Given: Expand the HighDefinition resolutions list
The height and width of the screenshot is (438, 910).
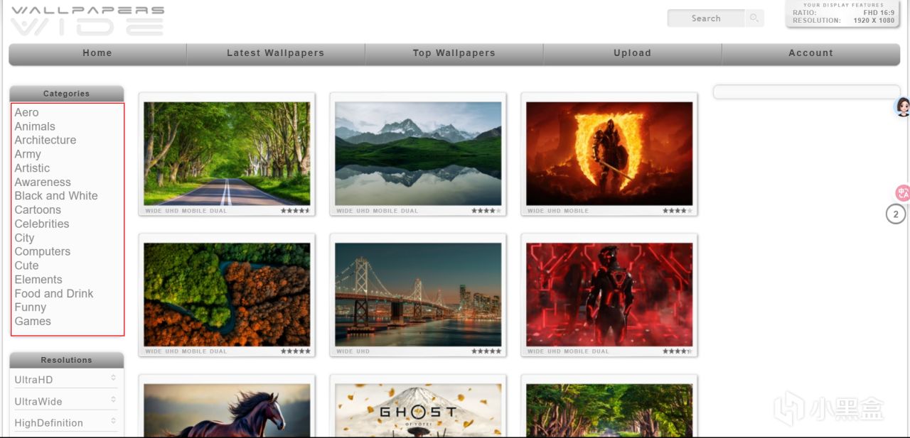Looking at the screenshot, I should click(65, 422).
